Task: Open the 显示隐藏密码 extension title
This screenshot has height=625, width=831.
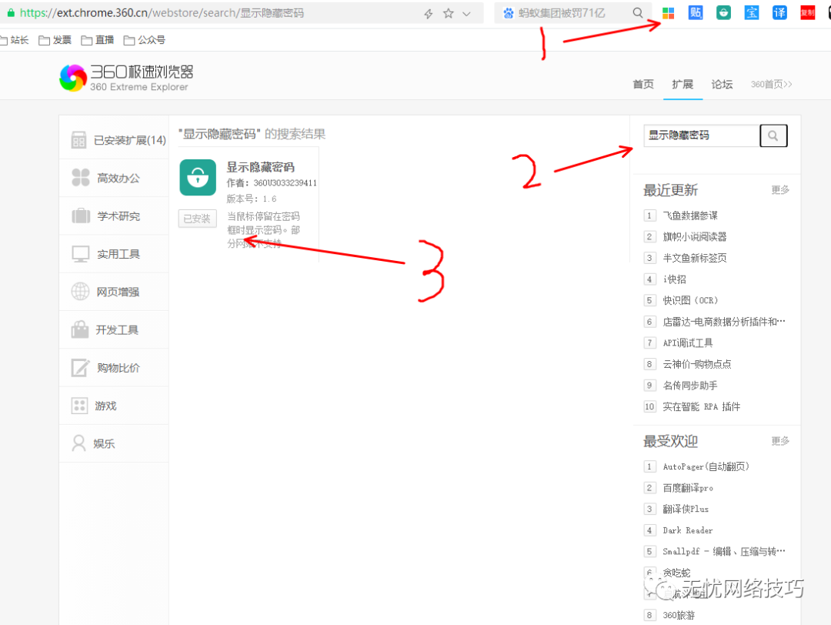Action: click(x=260, y=168)
